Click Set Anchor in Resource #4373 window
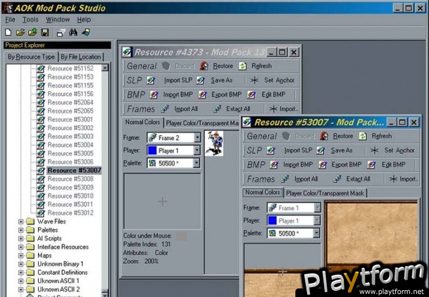The width and height of the screenshot is (429, 297). (273, 80)
